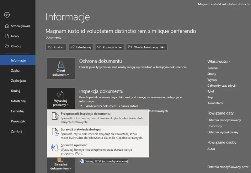Click the Otwórz folder icon
This screenshot has width=251, height=173.
pos(8,46)
